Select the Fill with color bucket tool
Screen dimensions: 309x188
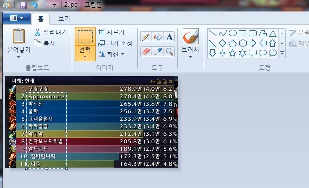[x=158, y=37]
